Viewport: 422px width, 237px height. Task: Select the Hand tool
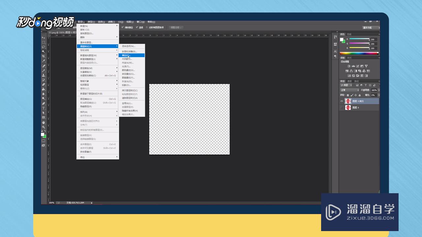(x=43, y=122)
